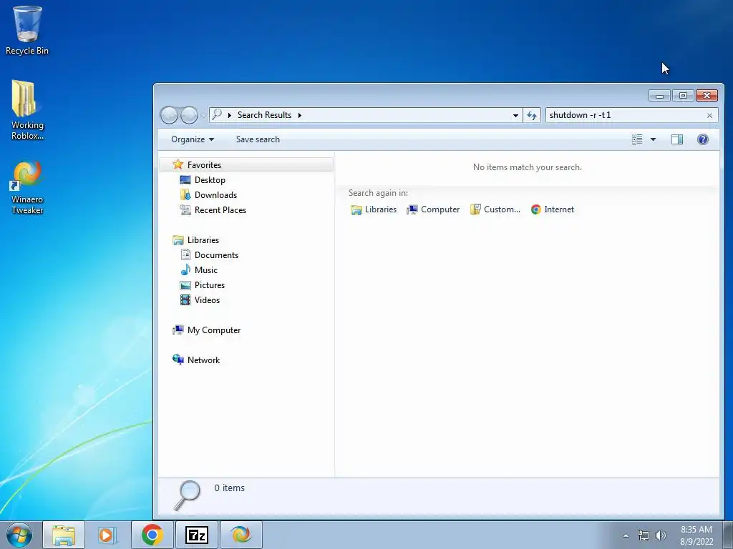Minimize the Search Results window
The image size is (733, 549).
(x=659, y=96)
